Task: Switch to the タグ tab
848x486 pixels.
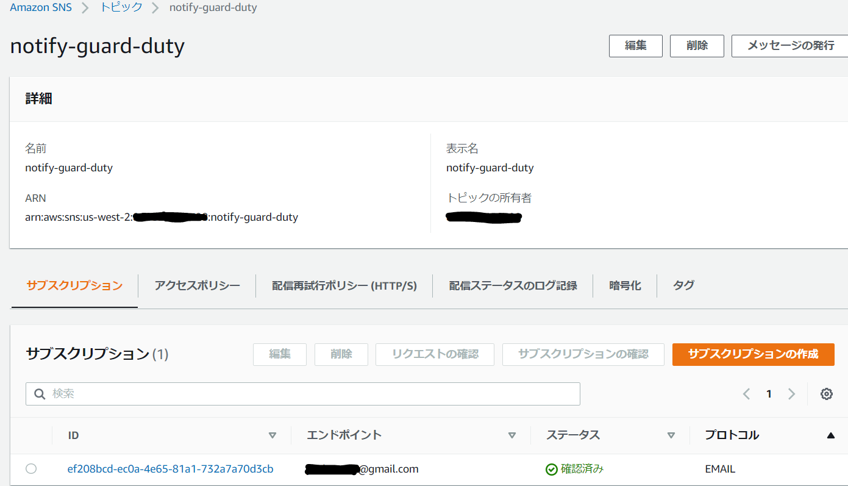Action: pos(683,285)
